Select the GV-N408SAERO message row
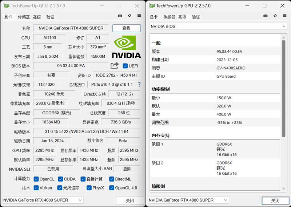This screenshot has width=291, height=207. (215, 68)
